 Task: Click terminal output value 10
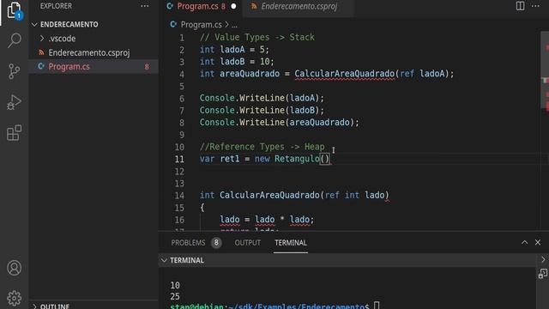click(x=175, y=285)
